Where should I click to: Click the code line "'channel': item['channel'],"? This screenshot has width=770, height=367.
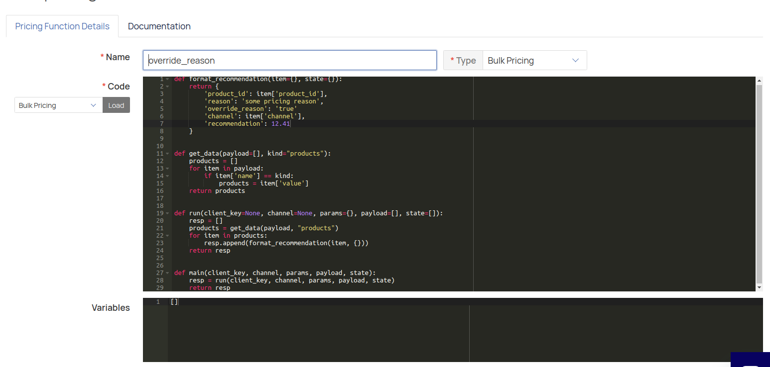[255, 116]
